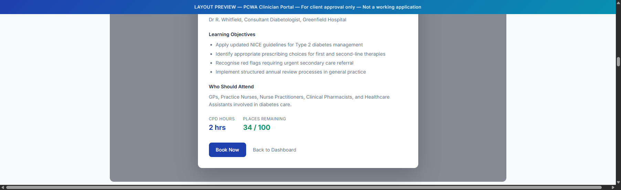The image size is (621, 190).
Task: Click the red flags referral objective
Action: (x=284, y=63)
